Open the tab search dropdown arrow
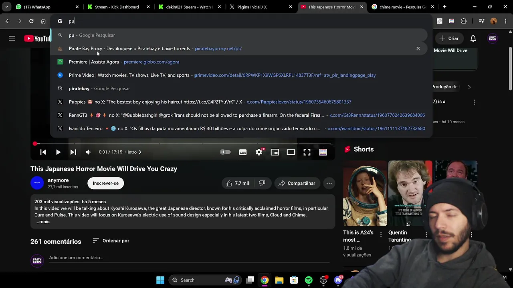Screen dimensions: 513x288 click(6, 7)
